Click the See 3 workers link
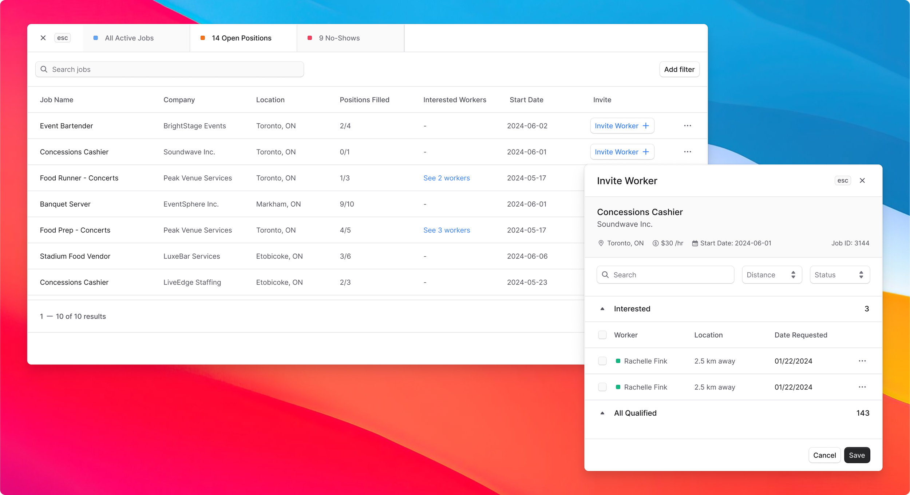 tap(446, 230)
